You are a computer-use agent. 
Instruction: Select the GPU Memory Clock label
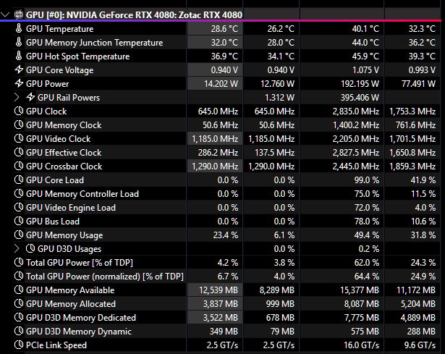(x=64, y=125)
